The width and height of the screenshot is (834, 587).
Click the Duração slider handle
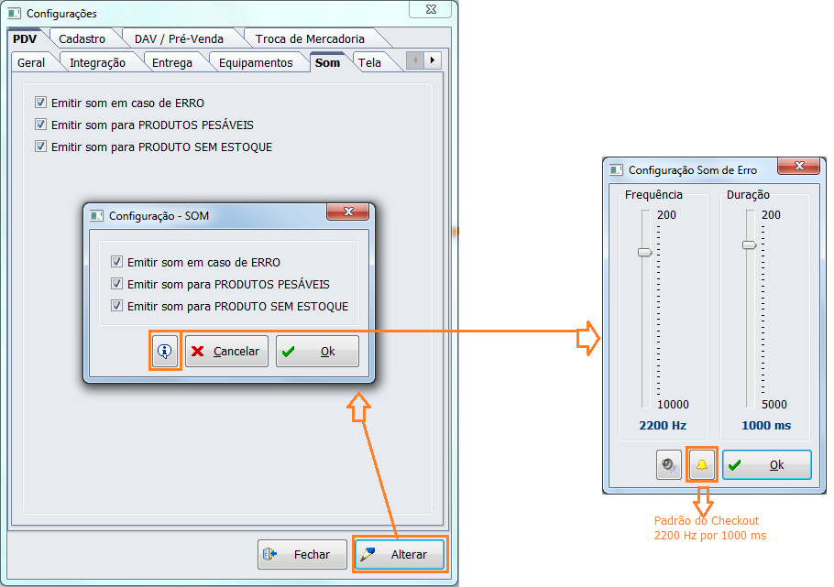click(749, 245)
